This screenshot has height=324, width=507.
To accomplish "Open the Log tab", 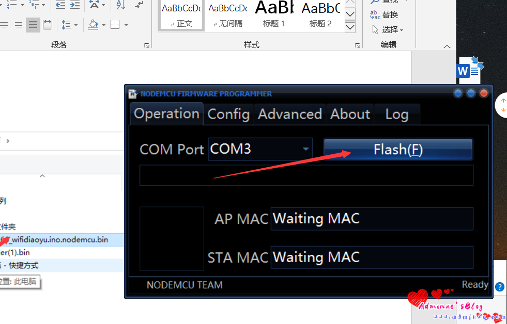I will [397, 114].
